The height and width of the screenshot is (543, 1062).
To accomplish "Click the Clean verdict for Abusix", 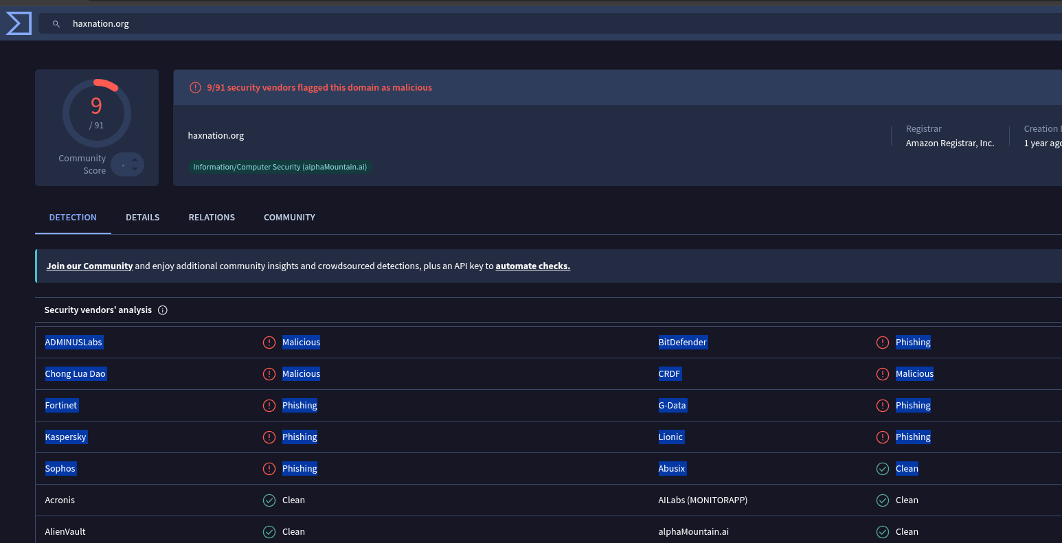I will point(907,468).
